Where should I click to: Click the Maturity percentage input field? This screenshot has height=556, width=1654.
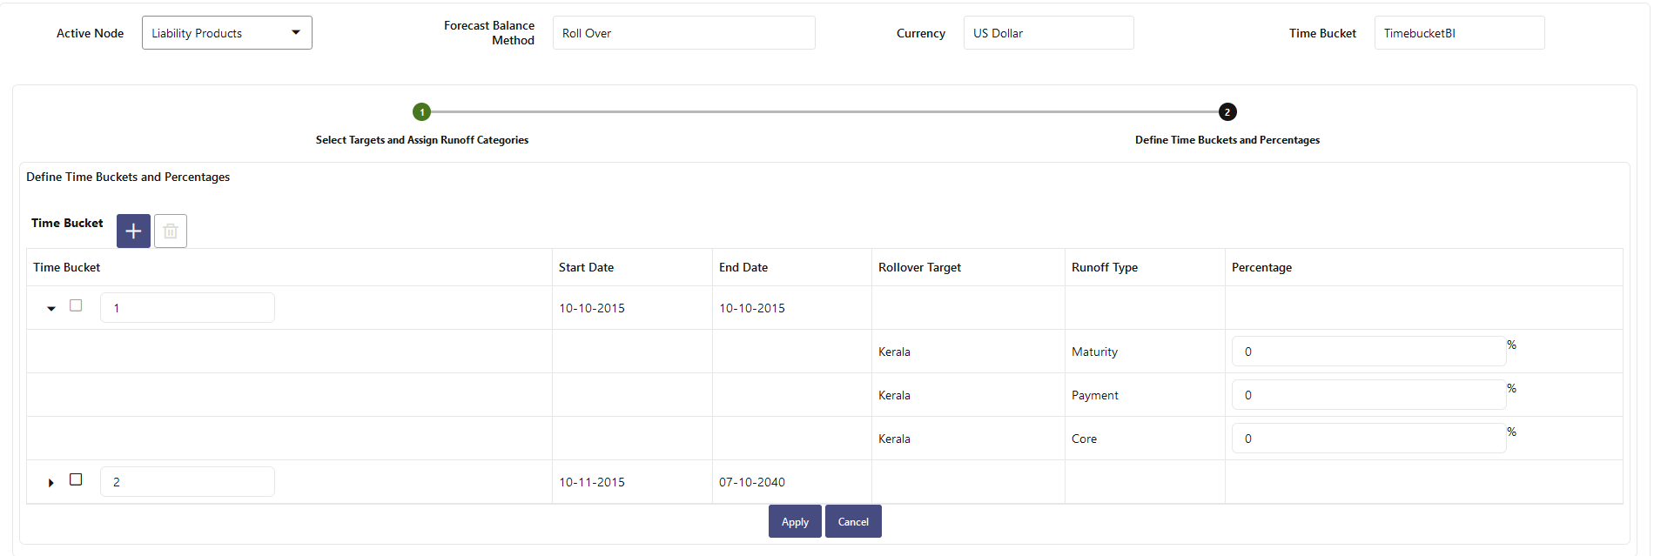pyautogui.click(x=1368, y=352)
